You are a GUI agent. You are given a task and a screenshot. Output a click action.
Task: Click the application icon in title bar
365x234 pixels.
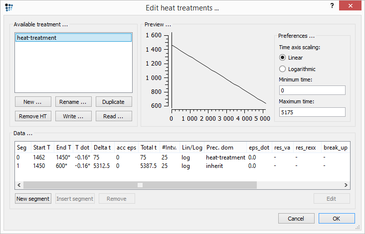(x=8, y=7)
